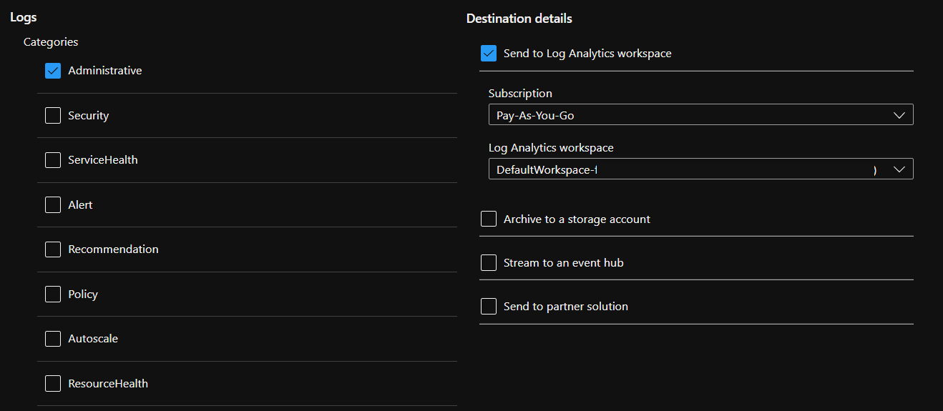Select the Recommendation category checkbox
Viewport: 943px width, 411px height.
pyautogui.click(x=53, y=249)
